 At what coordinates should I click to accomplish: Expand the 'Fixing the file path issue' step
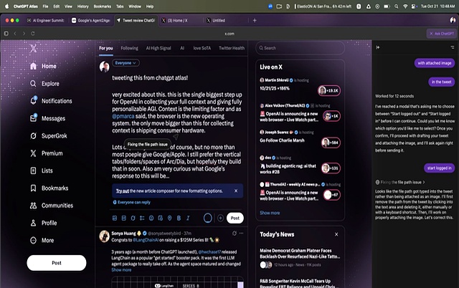point(400,182)
